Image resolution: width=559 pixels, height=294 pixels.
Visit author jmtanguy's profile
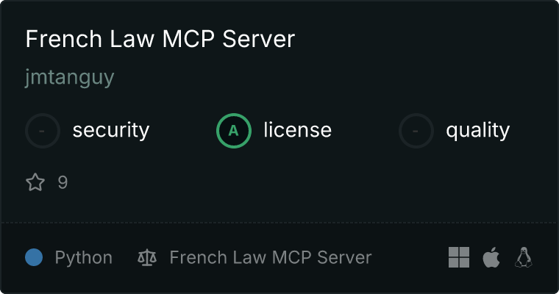coord(70,77)
